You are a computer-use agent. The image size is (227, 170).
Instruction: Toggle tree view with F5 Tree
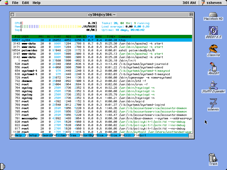(x=73, y=135)
